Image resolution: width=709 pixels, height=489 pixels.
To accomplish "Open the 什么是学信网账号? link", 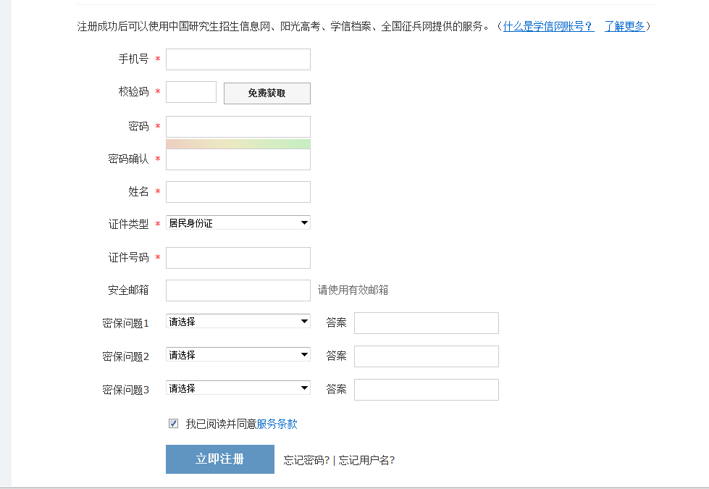I will [x=548, y=26].
